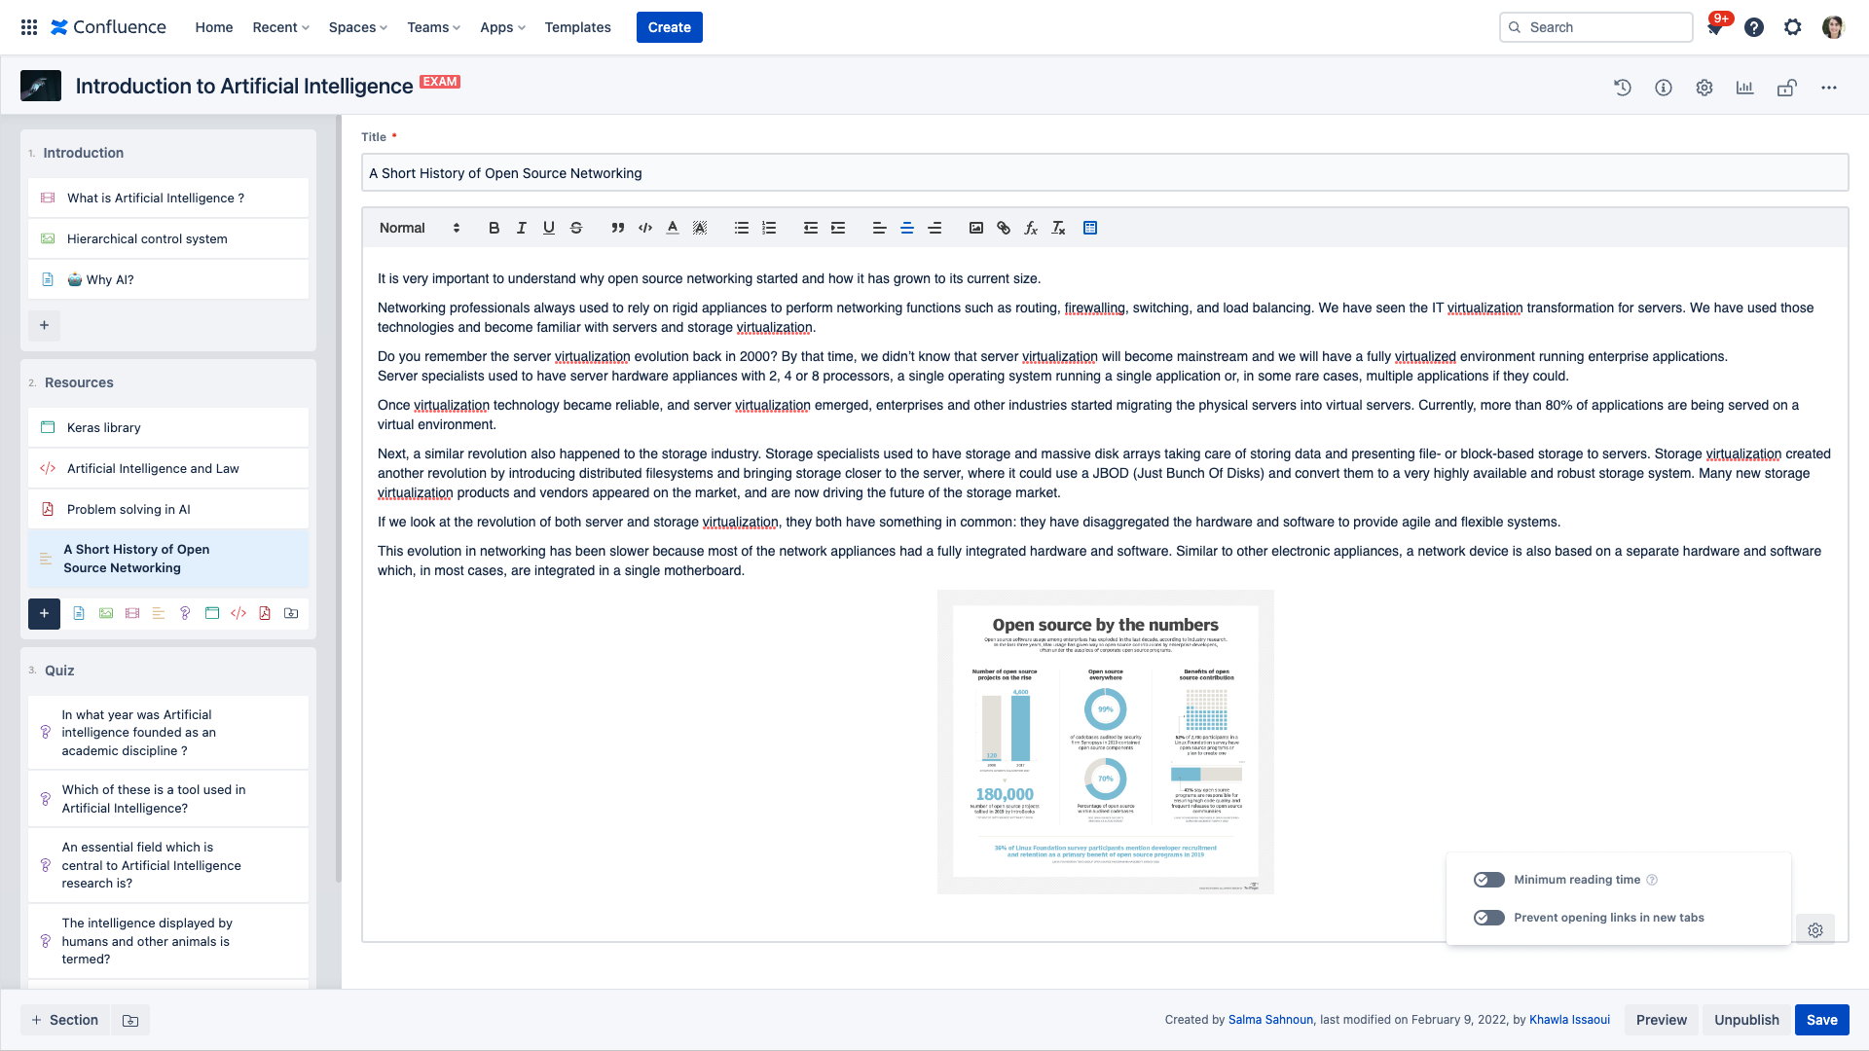The width and height of the screenshot is (1869, 1051).
Task: Add a PDF item to Resources
Action: pyautogui.click(x=265, y=613)
